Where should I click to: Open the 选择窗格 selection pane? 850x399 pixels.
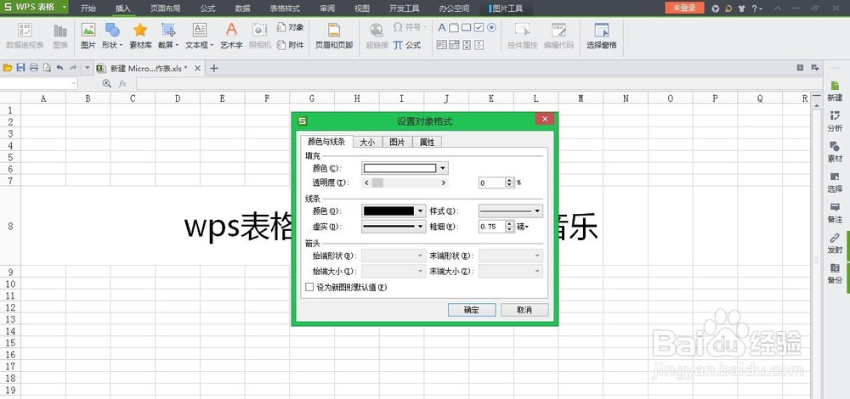click(x=601, y=36)
